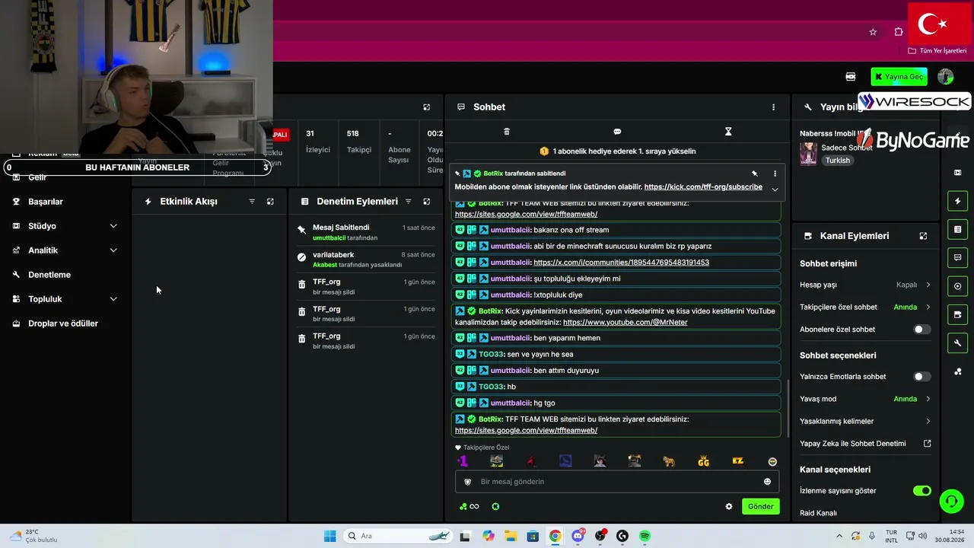This screenshot has height=548, width=974.
Task: Toggle İzlenme sayısını göster switch
Action: [x=921, y=491]
